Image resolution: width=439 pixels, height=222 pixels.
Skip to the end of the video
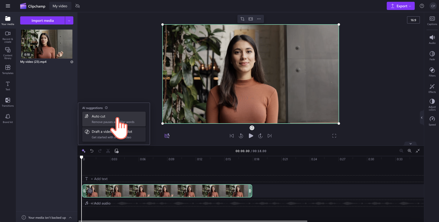pyautogui.click(x=270, y=136)
